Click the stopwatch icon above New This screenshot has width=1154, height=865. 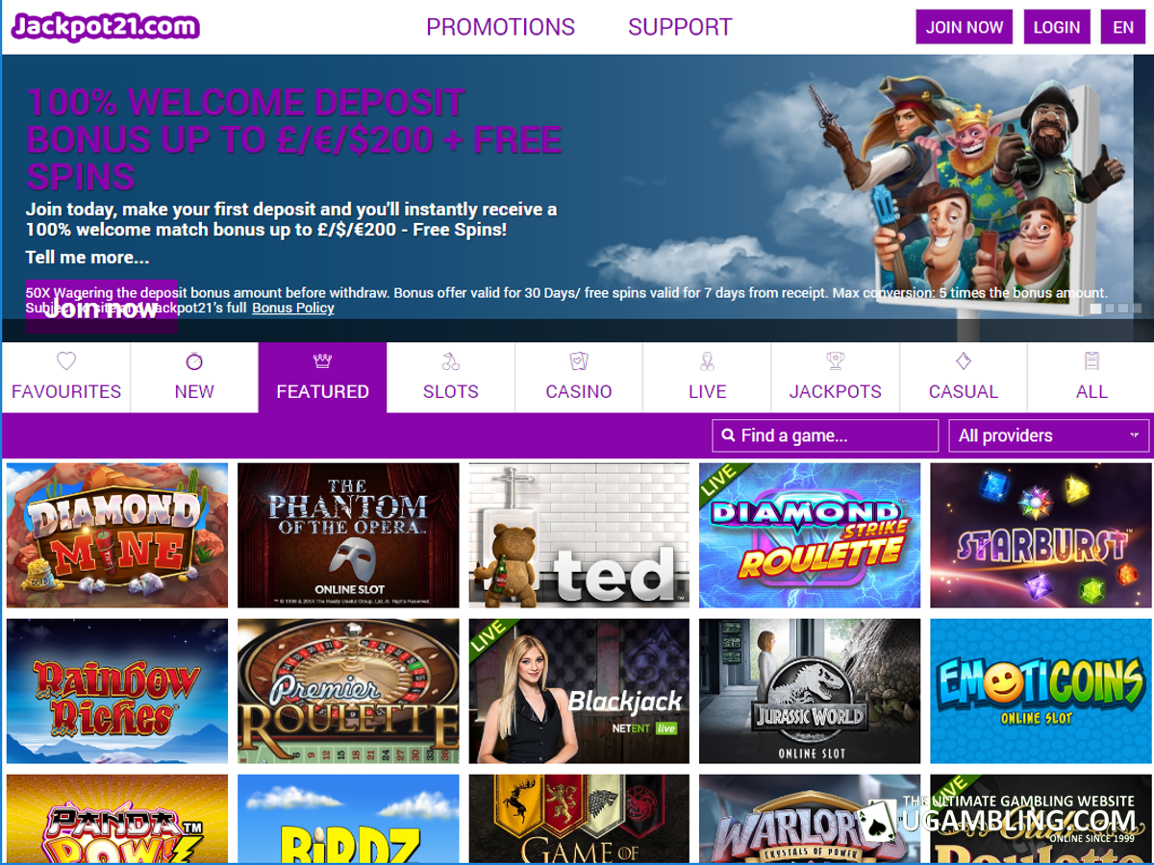pyautogui.click(x=194, y=361)
